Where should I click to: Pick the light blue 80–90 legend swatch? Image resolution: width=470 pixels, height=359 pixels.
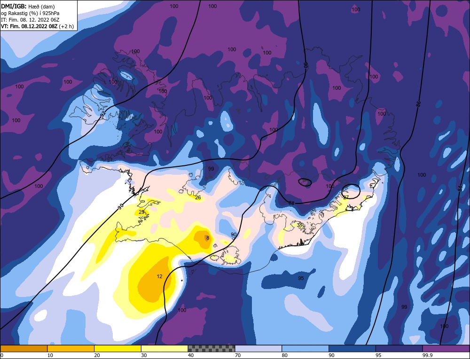(305, 348)
